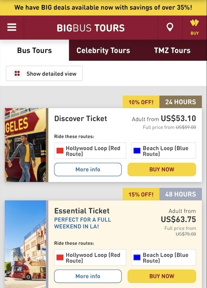Image resolution: width=207 pixels, height=288 pixels.
Task: Click blue swatch in Discover Ticket routes
Action: coord(137,151)
